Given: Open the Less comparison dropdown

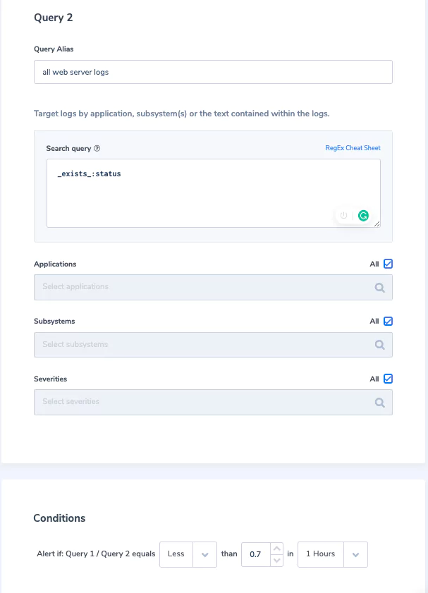Looking at the screenshot, I should [x=188, y=554].
